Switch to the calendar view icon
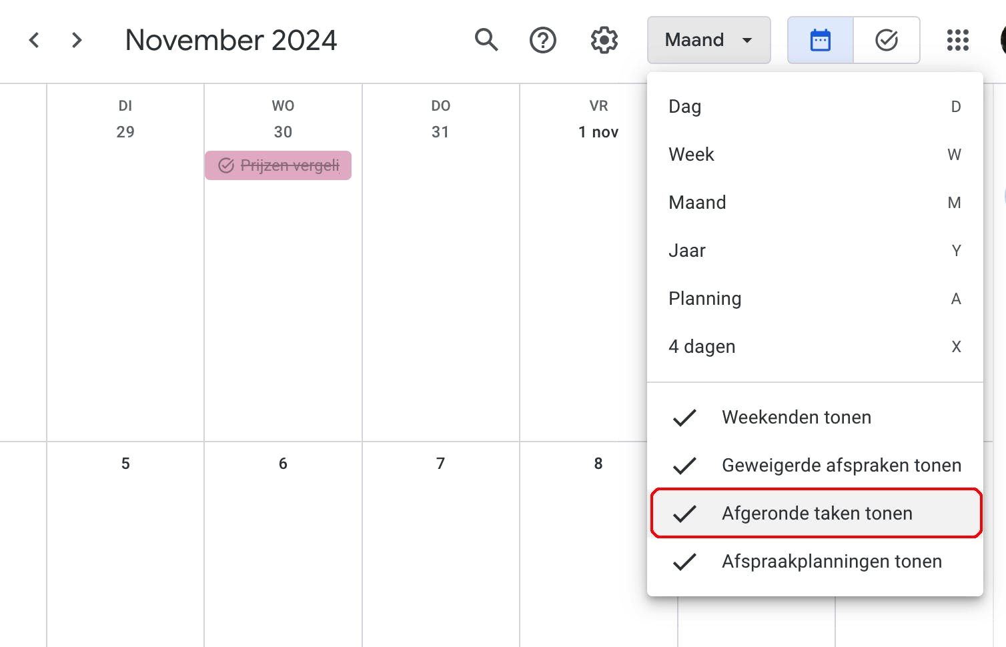The image size is (1006, 647). pyautogui.click(x=820, y=40)
